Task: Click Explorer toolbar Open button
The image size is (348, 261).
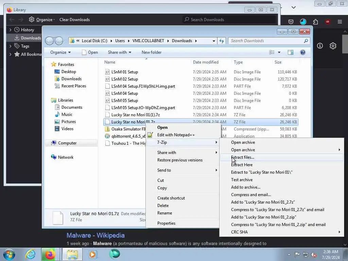Action: tap(90, 52)
